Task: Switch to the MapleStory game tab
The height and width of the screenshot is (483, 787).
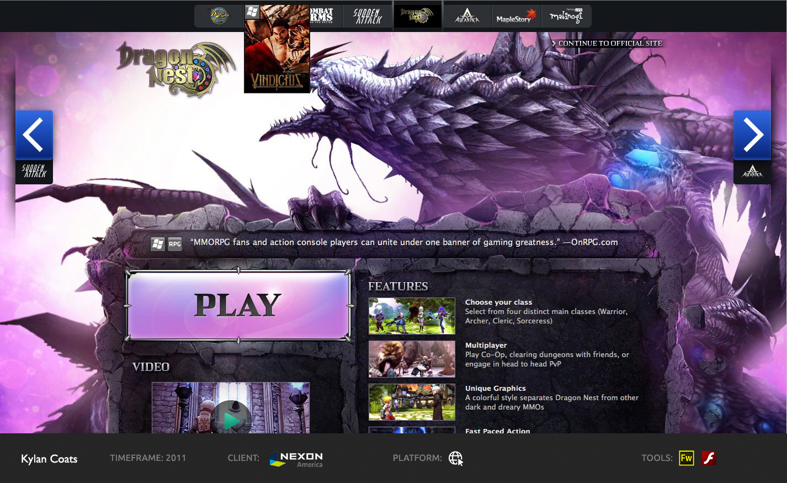Action: point(516,16)
